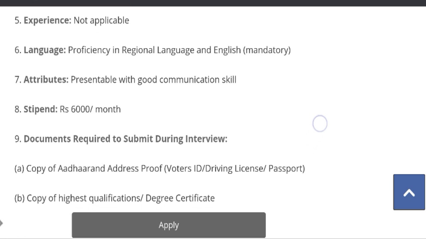The width and height of the screenshot is (426, 239).
Task: Click the 'Rs 6000/ month' amount
Action: pos(90,109)
